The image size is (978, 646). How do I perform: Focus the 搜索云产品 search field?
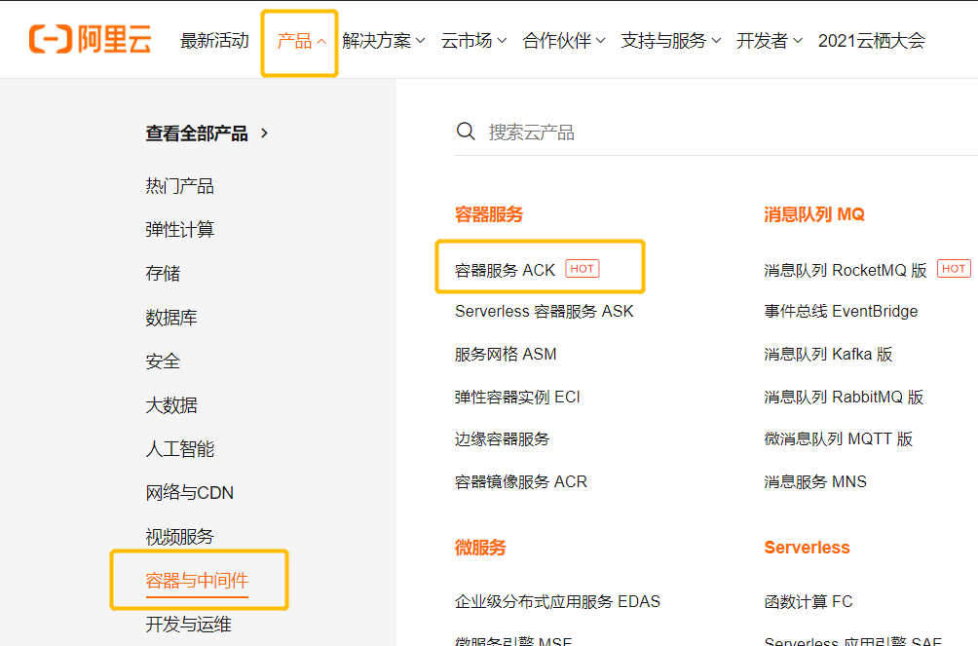716,132
